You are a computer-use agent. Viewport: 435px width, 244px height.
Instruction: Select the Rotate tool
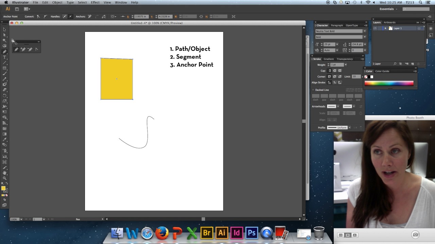[x=4, y=96]
